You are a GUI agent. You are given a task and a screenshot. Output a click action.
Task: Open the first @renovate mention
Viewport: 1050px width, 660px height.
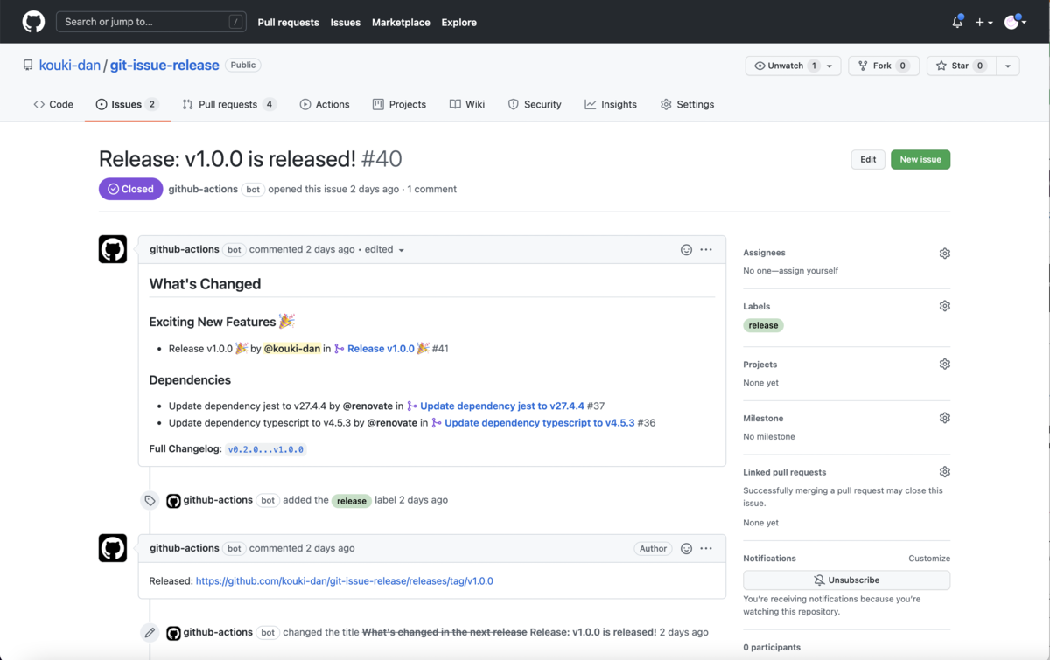pyautogui.click(x=367, y=406)
